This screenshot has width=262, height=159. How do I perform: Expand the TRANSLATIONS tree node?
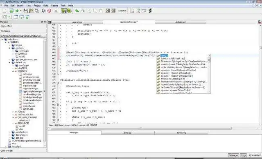tap(13, 115)
